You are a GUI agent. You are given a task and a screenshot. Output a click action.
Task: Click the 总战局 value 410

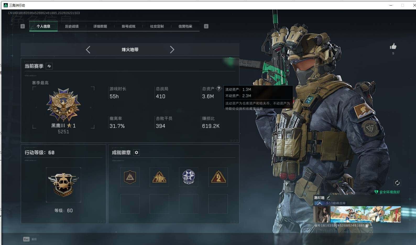click(161, 96)
